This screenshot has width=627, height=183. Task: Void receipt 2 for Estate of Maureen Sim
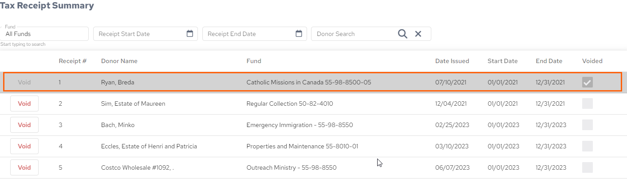click(x=24, y=103)
